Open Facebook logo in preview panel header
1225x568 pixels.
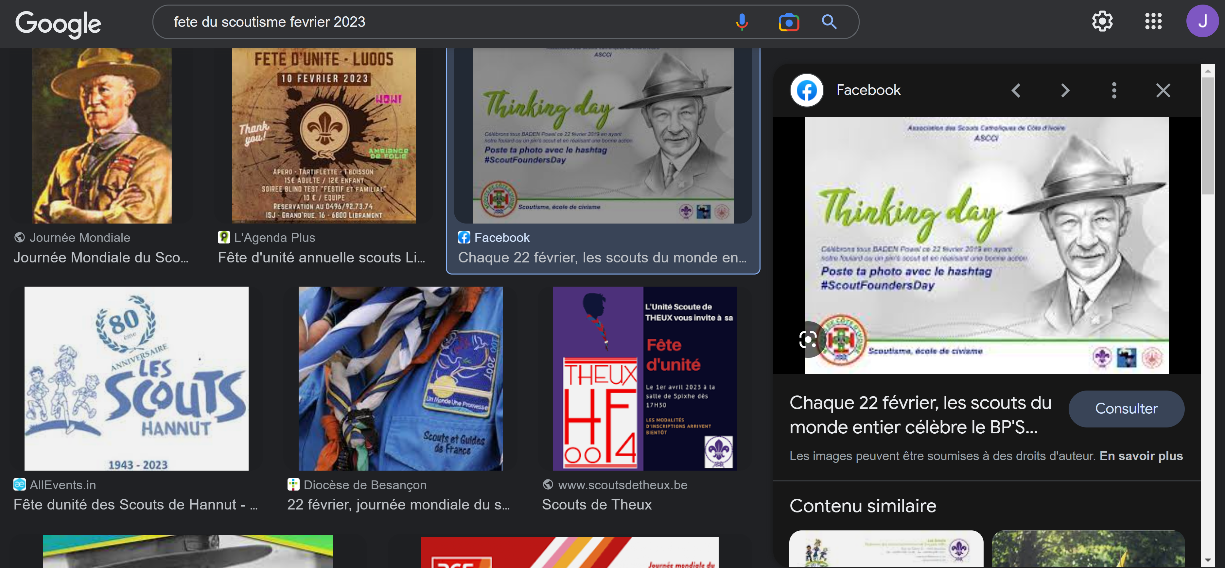point(807,90)
